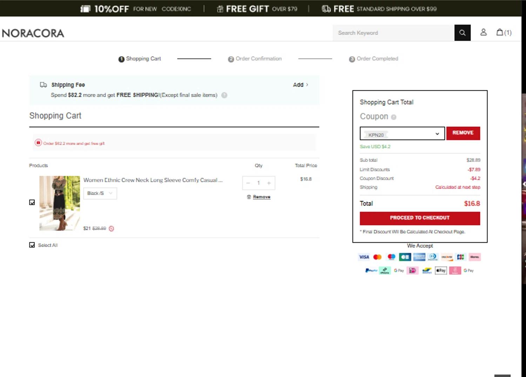Click the Remove item link

pos(262,197)
